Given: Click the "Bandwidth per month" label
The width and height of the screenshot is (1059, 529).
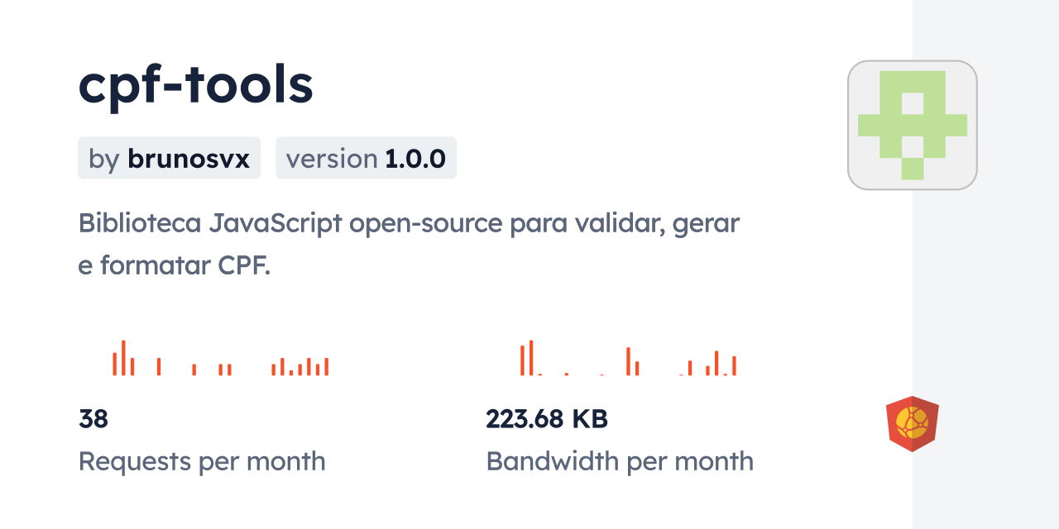Looking at the screenshot, I should (x=620, y=461).
